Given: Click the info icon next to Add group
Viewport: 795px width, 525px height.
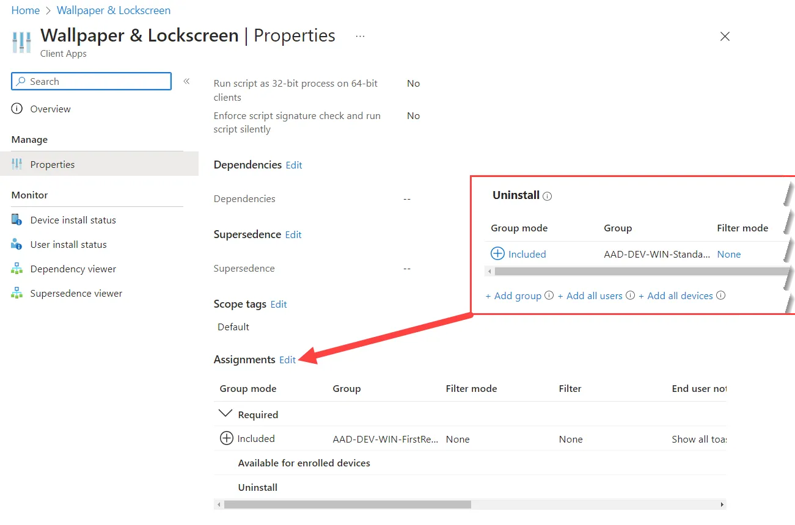Looking at the screenshot, I should point(549,295).
